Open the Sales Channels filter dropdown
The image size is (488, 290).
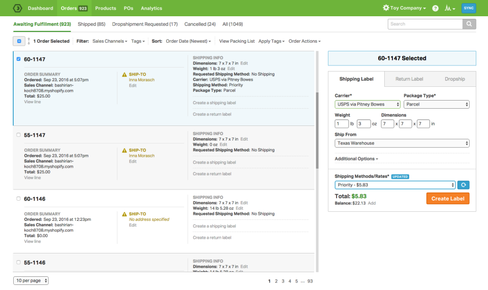(110, 41)
